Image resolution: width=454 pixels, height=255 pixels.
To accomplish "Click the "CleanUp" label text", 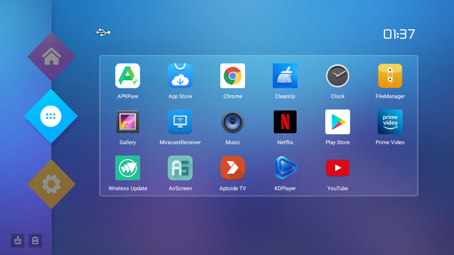I will pyautogui.click(x=285, y=96).
